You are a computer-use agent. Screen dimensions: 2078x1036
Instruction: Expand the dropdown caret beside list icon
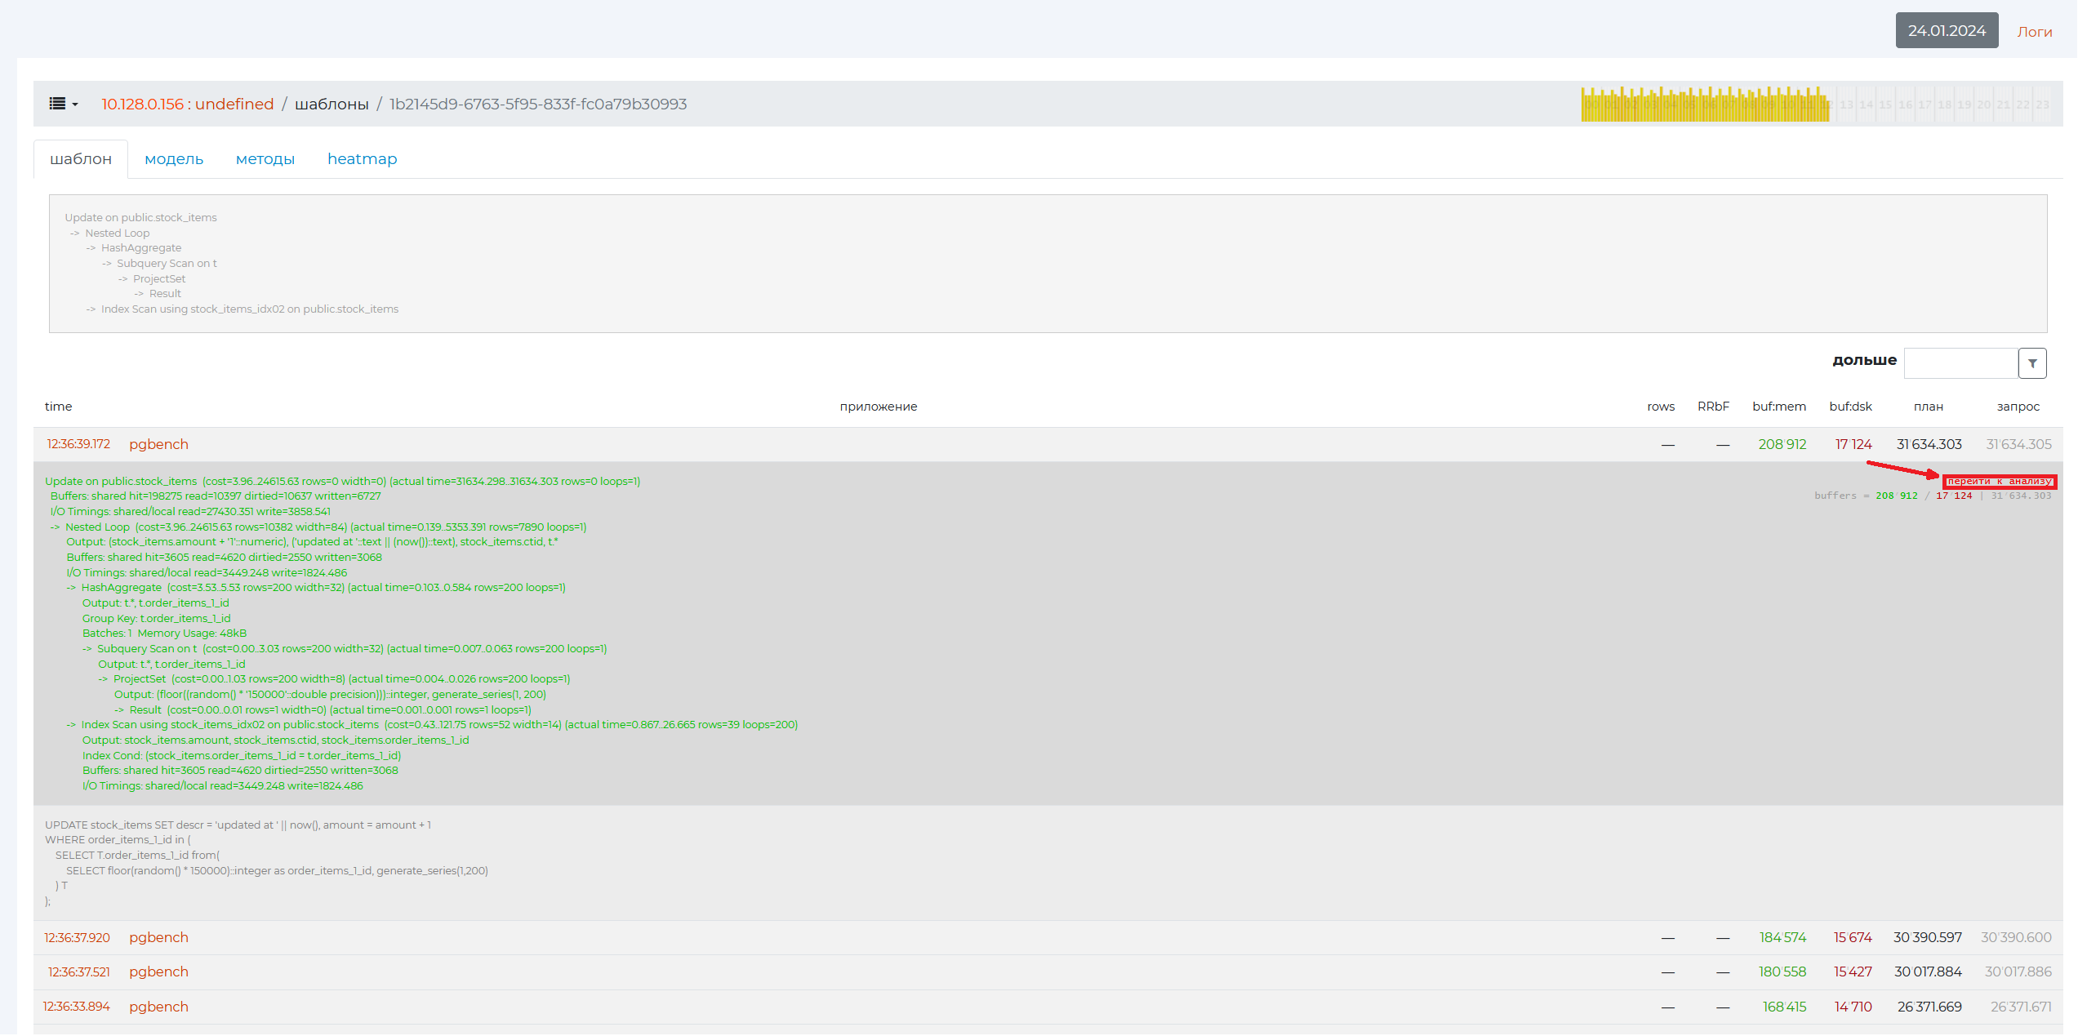(x=75, y=104)
